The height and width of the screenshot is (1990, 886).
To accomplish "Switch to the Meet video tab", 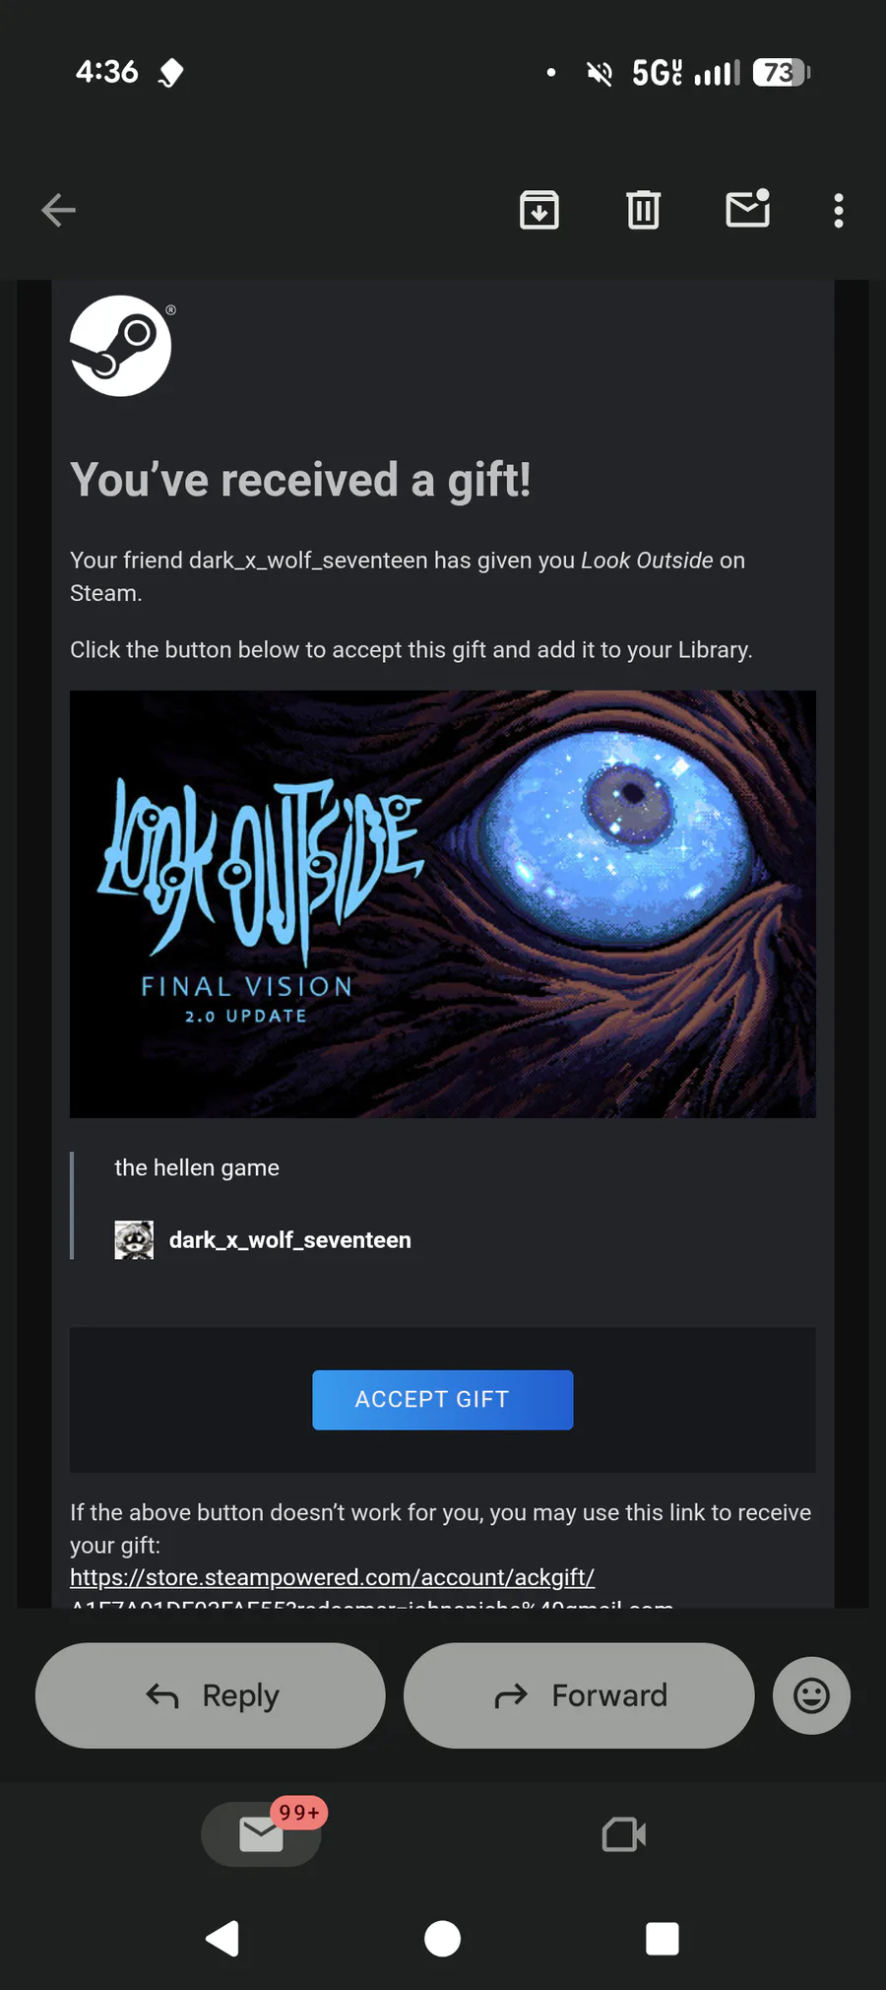I will click(624, 1834).
